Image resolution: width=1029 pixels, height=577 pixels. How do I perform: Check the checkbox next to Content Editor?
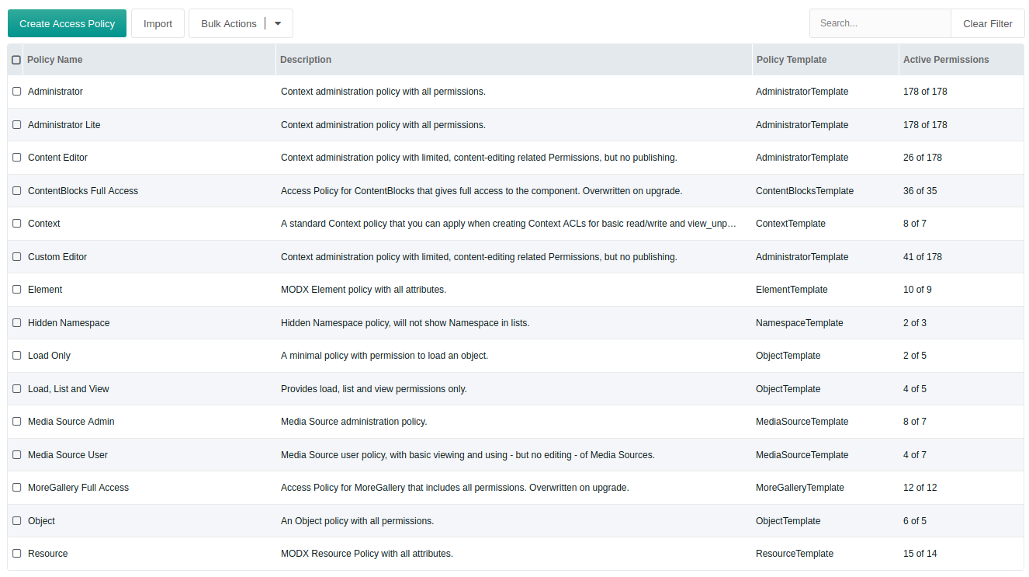point(16,157)
